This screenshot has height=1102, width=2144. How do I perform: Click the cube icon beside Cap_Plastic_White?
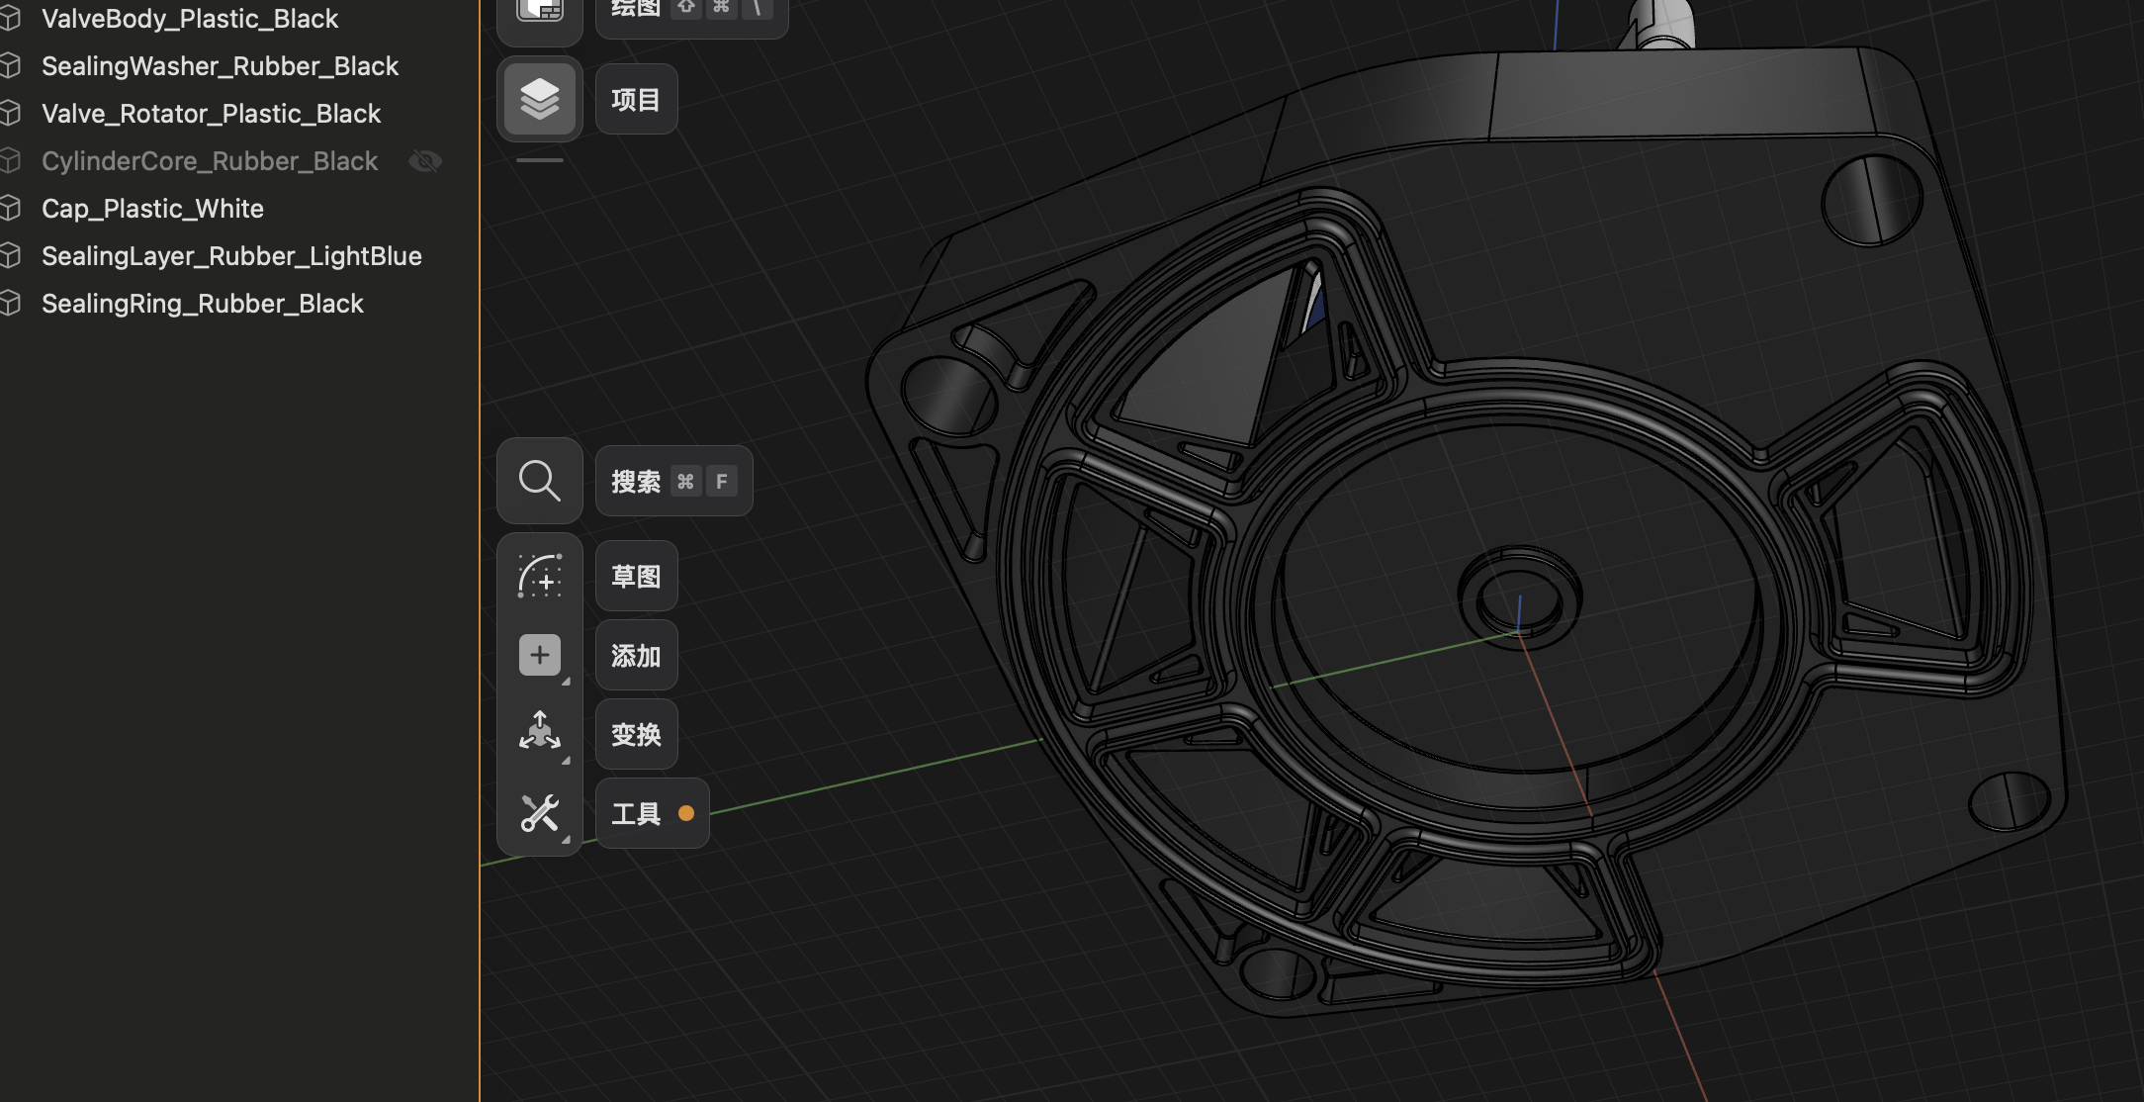(x=11, y=209)
